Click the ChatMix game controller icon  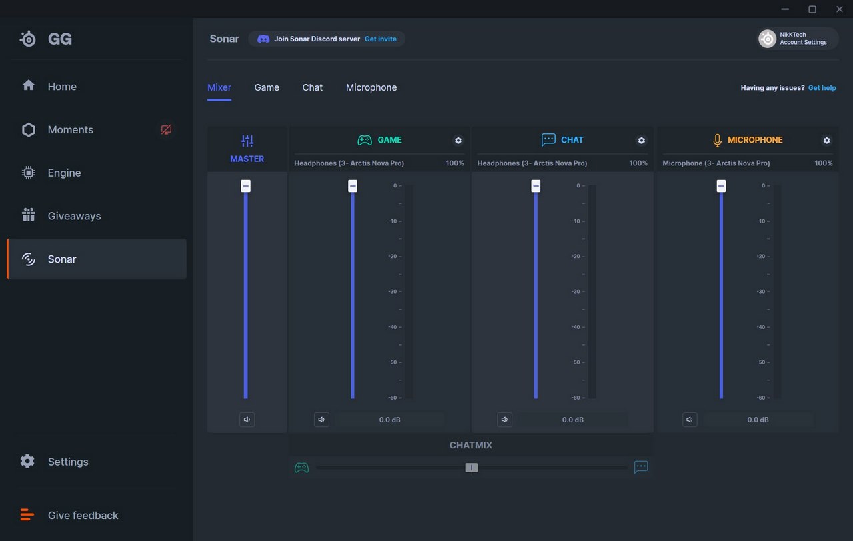click(x=302, y=468)
